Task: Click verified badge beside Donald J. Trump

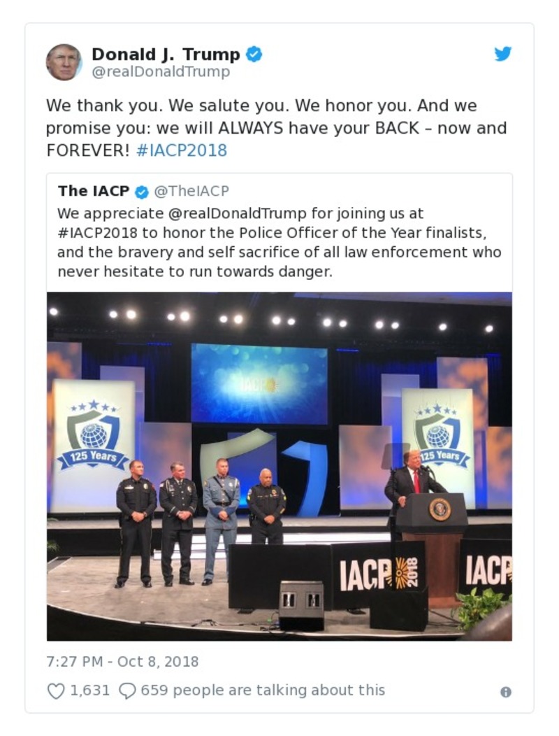Action: tap(254, 54)
